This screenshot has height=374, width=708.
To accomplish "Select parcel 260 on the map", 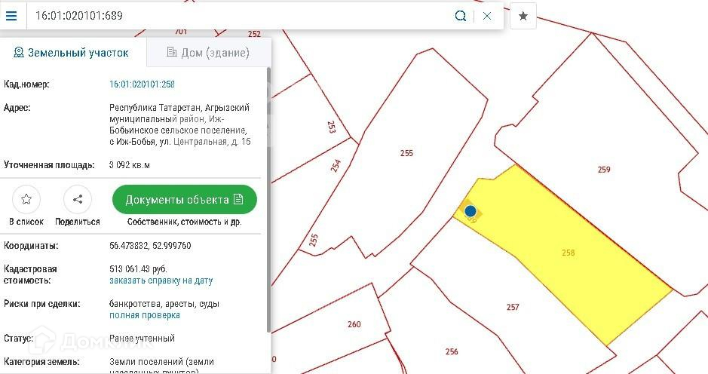I will pyautogui.click(x=354, y=324).
